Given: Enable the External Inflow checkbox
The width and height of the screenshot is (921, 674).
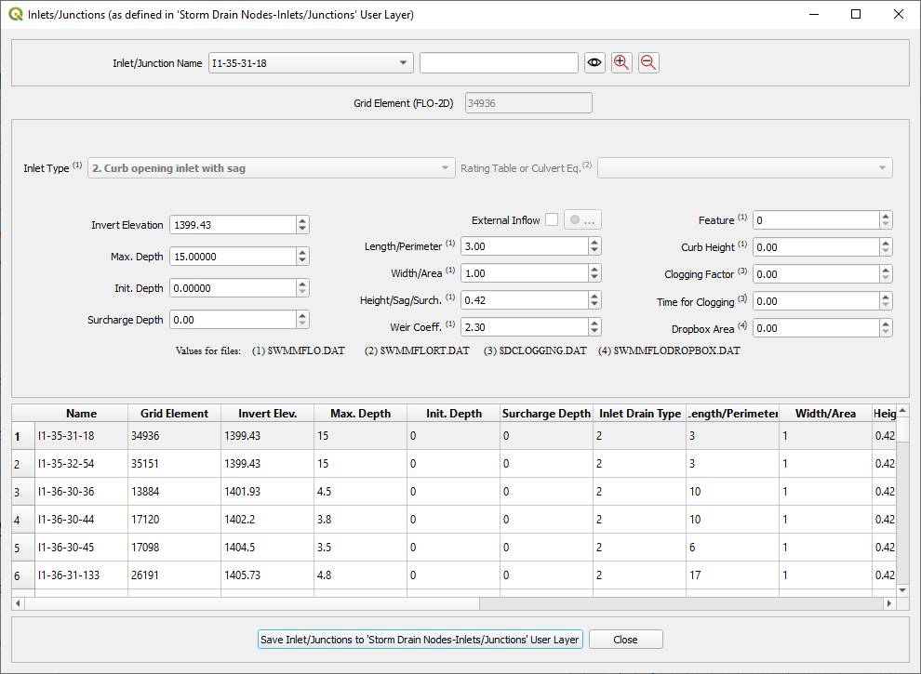Looking at the screenshot, I should [552, 220].
